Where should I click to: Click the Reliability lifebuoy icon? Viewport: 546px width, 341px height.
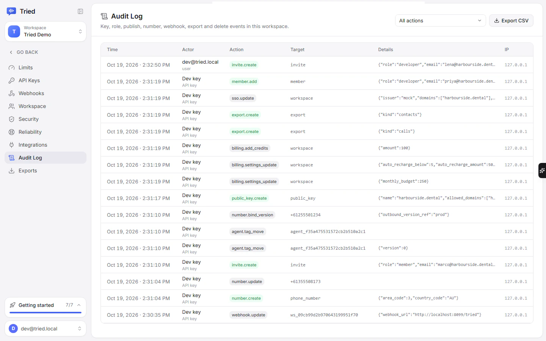(12, 132)
